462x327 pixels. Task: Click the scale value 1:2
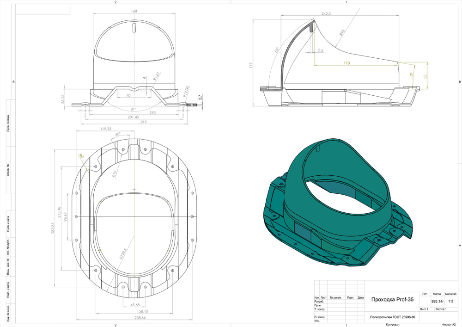[451, 301]
